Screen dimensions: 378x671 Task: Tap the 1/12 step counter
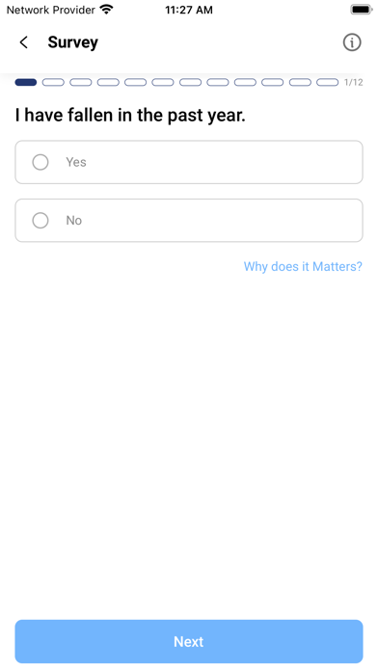(x=354, y=82)
